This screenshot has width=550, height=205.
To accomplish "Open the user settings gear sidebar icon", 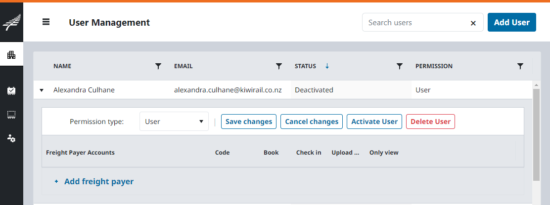I will (x=11, y=138).
